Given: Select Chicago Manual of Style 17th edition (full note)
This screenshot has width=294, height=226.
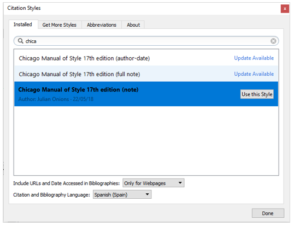Looking at the screenshot, I should pyautogui.click(x=146, y=74).
